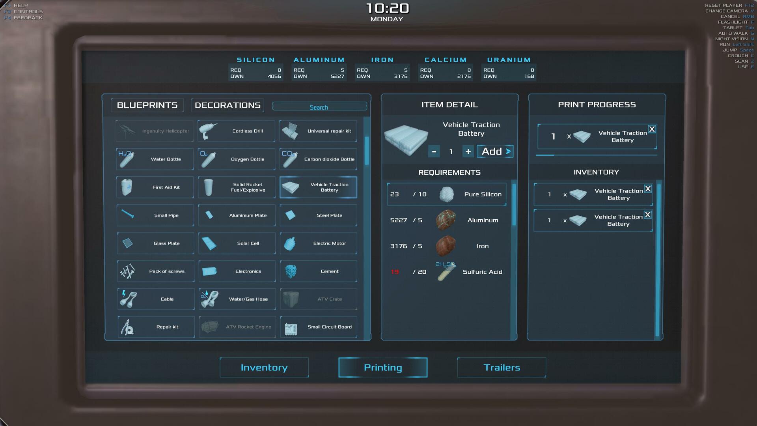Switch to the Decorations tab
Image resolution: width=757 pixels, height=426 pixels.
(227, 105)
